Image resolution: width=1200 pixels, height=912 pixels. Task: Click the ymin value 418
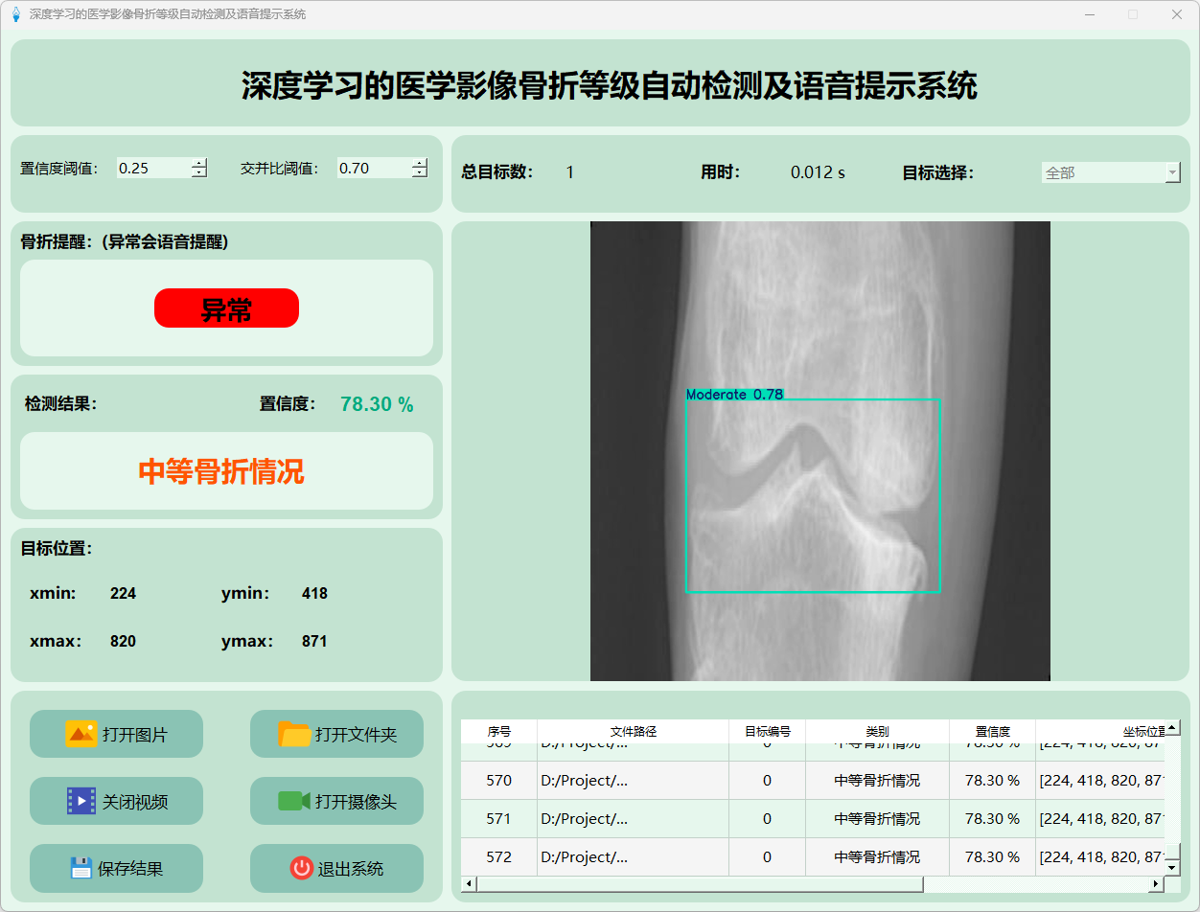(x=314, y=593)
